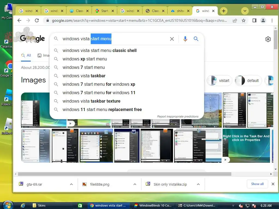279x209 pixels.
Task: Close the Start tab
Action: (x=113, y=11)
